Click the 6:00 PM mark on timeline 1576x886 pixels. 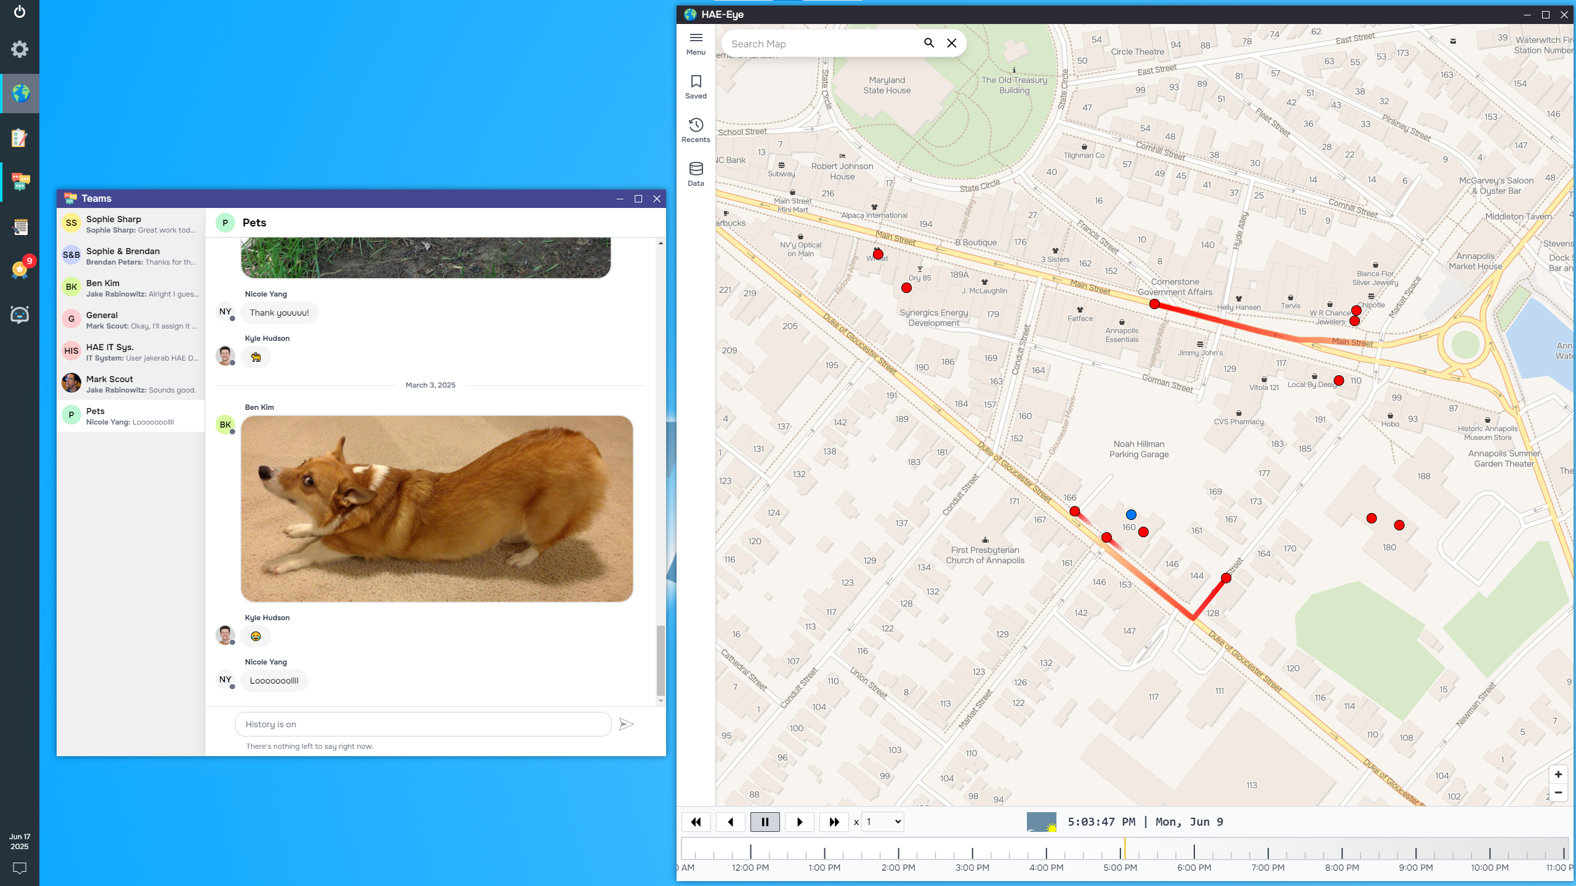(1194, 852)
